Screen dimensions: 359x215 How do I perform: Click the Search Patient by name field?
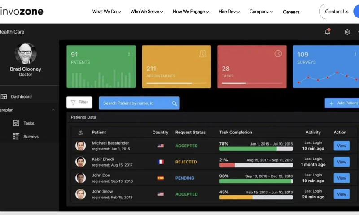click(135, 103)
